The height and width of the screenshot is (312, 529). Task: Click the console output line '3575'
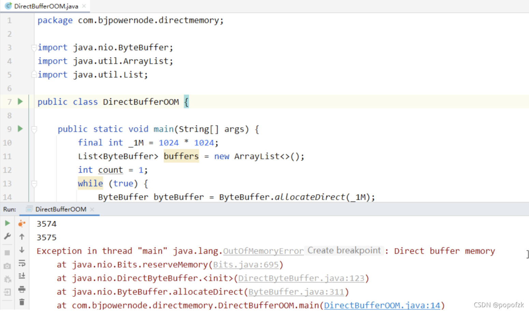pyautogui.click(x=46, y=237)
